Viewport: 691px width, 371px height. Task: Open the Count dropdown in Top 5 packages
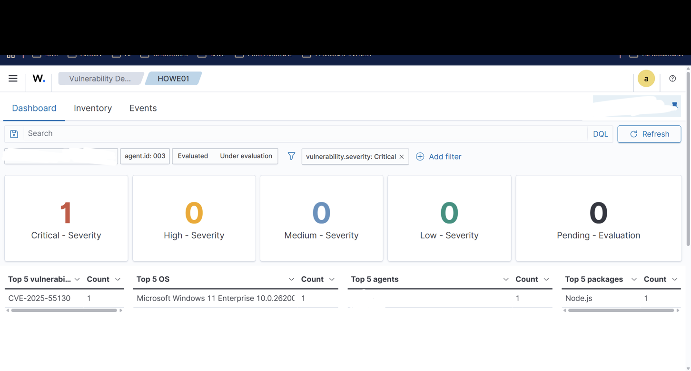pyautogui.click(x=675, y=279)
